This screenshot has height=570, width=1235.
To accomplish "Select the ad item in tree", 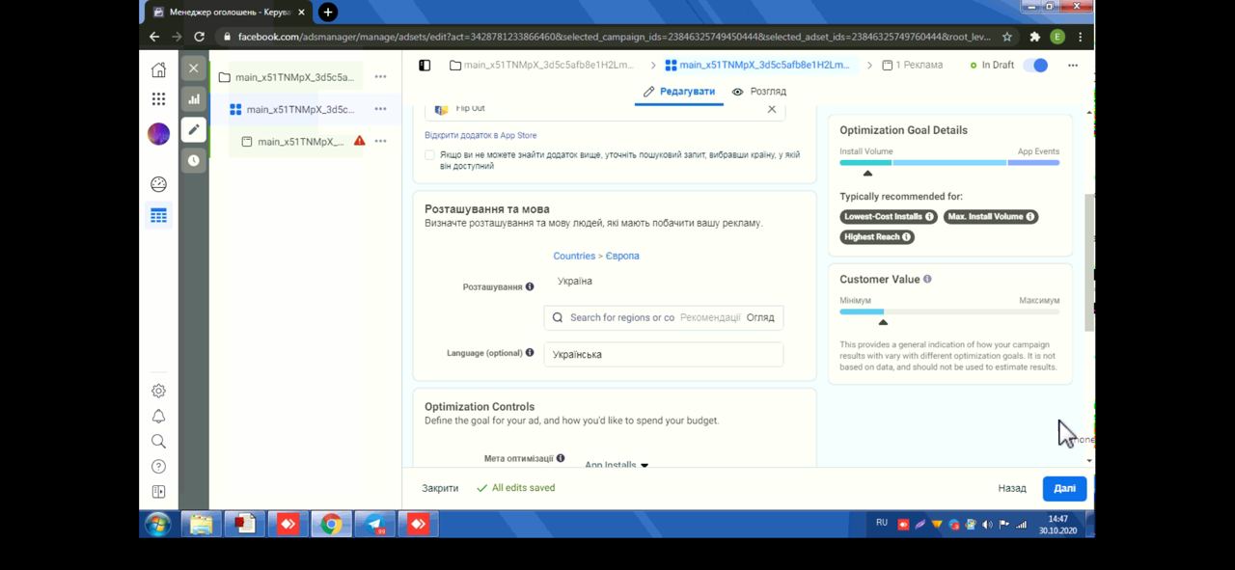I will pos(292,141).
